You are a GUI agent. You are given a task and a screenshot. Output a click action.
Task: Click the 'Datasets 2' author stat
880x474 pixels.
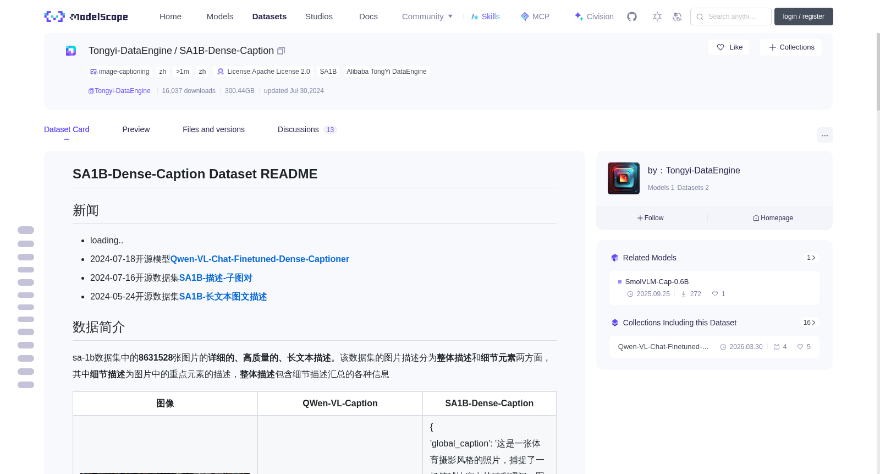(693, 188)
